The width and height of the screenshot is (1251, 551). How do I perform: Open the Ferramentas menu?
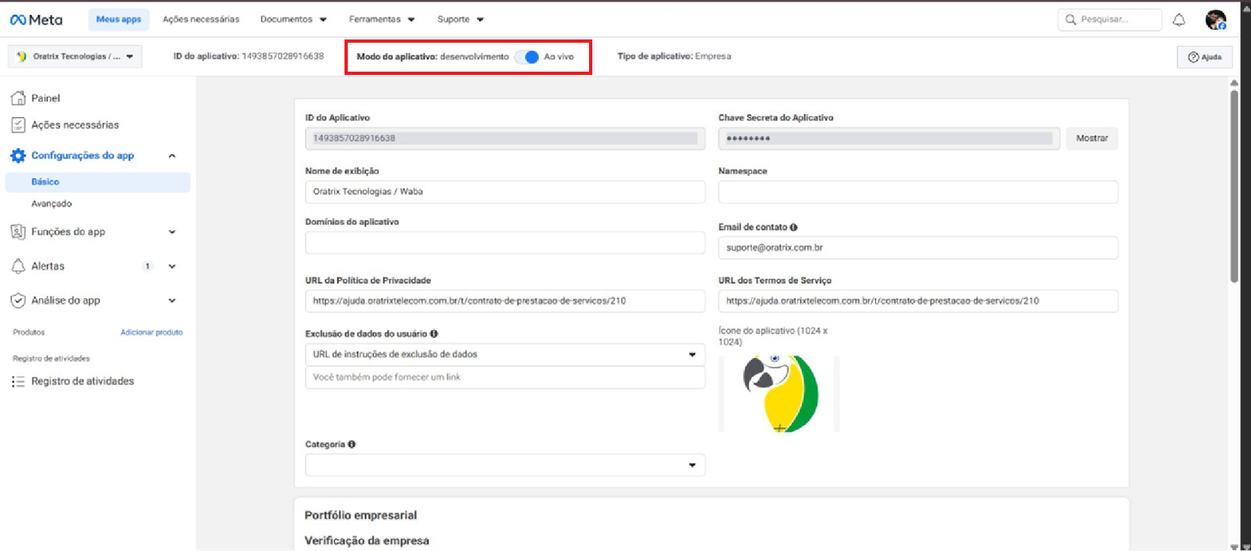381,20
